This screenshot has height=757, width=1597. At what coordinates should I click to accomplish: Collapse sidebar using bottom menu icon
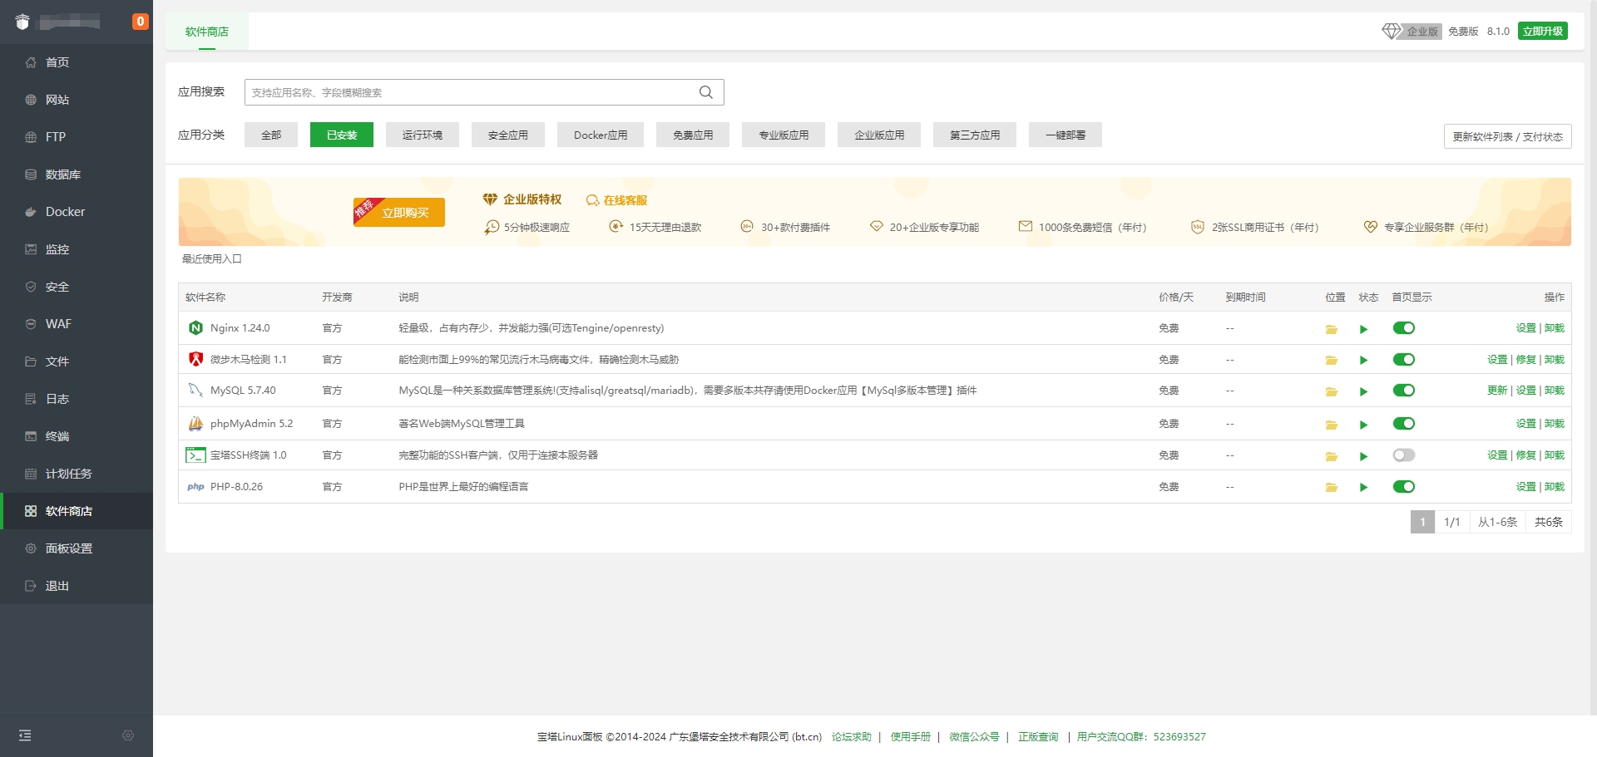click(x=25, y=735)
